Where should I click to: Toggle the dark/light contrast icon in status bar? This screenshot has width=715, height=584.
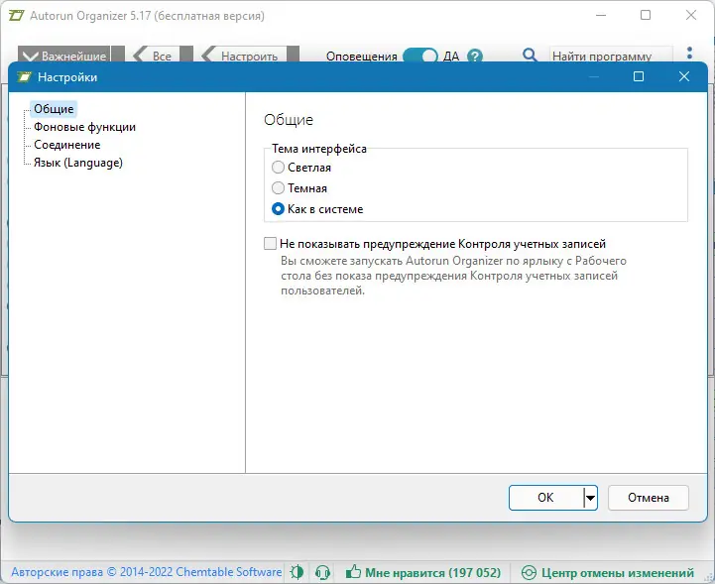297,572
